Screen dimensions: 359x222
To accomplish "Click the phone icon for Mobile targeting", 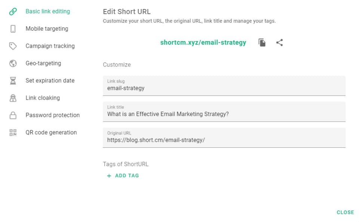I will pyautogui.click(x=13, y=29).
